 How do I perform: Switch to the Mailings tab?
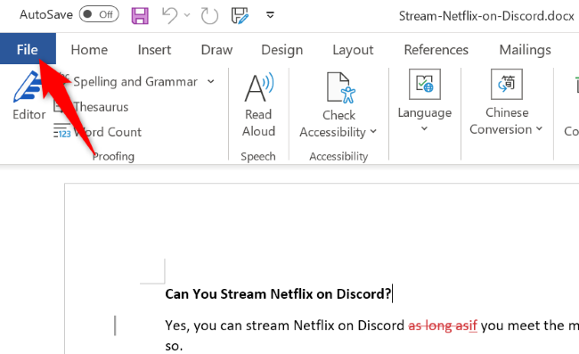[525, 50]
